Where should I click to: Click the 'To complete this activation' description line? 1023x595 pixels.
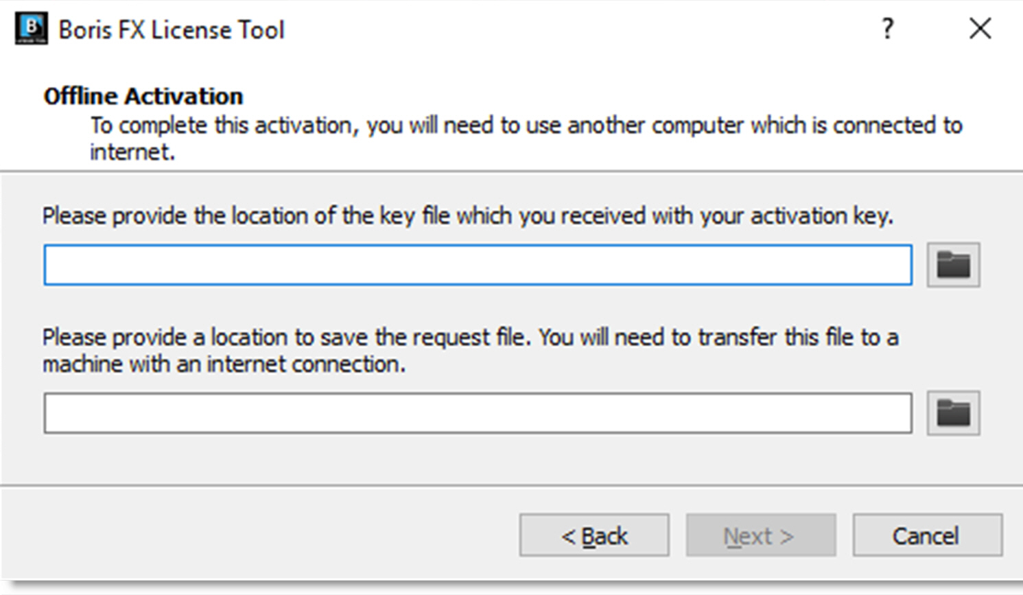(x=526, y=126)
